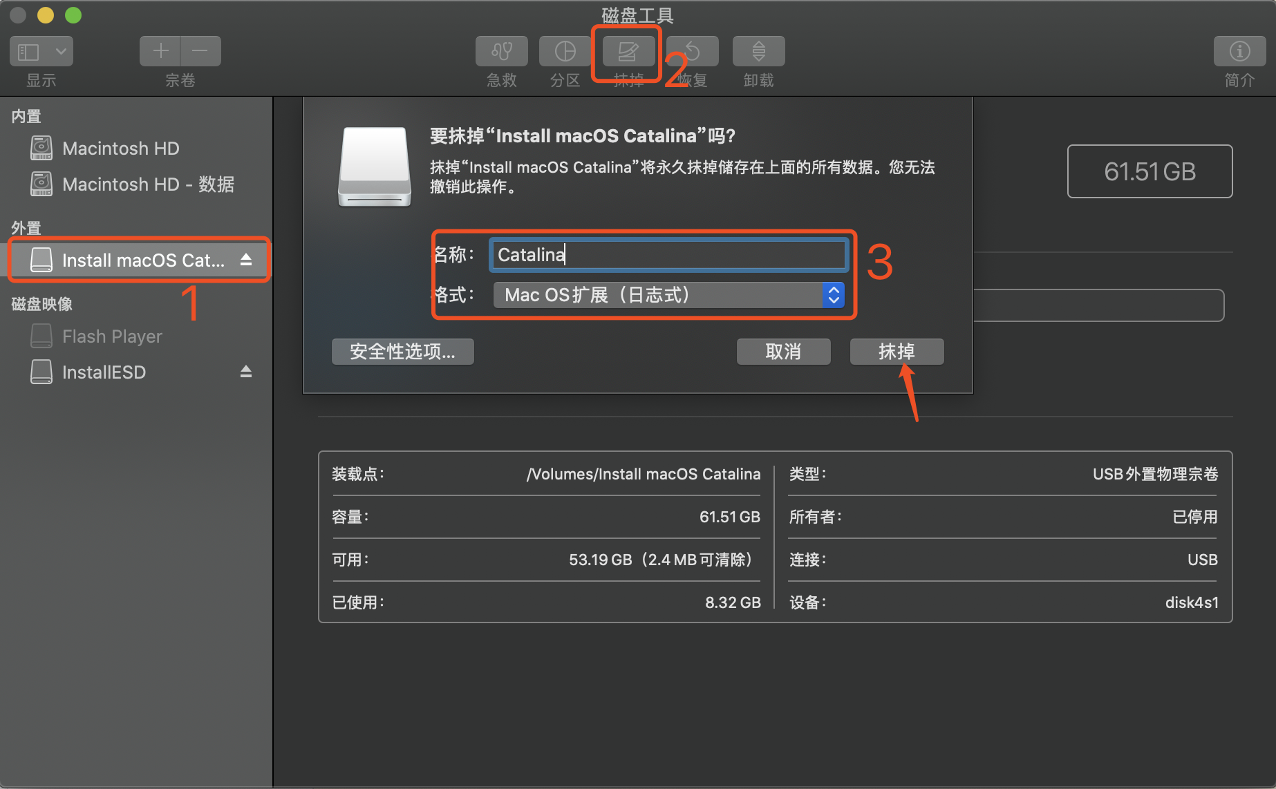Click the mount point /Volumes/Install macOS Catalina

click(643, 474)
